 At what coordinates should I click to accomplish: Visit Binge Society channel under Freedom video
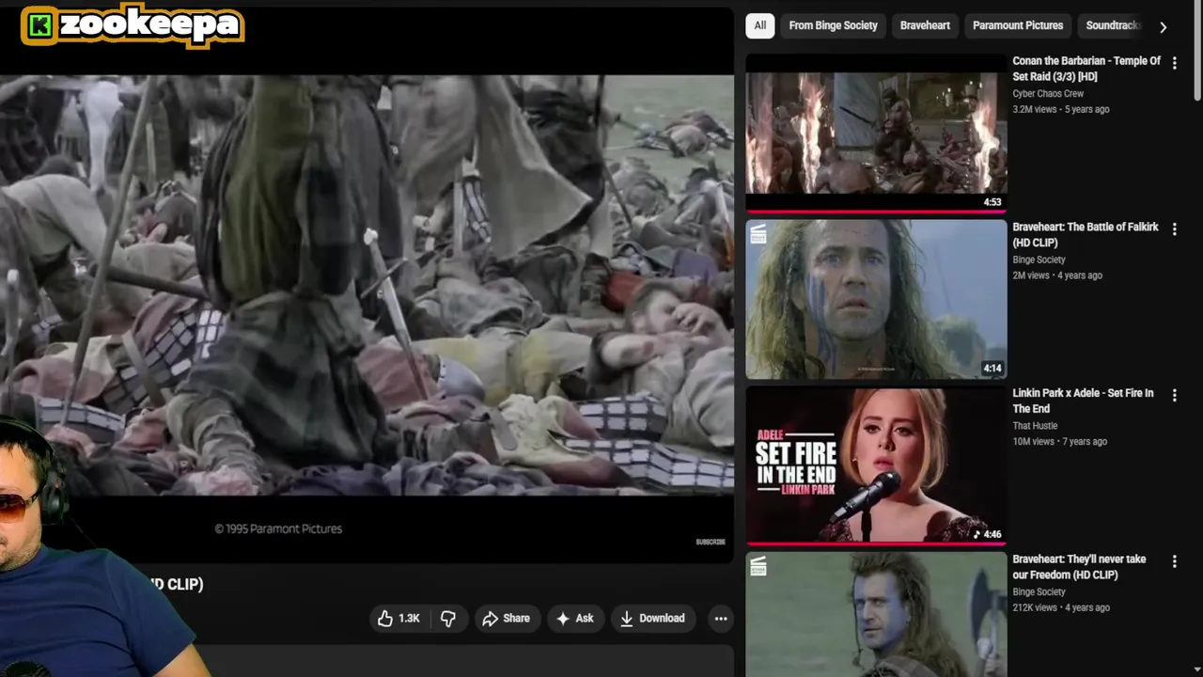pos(1039,592)
